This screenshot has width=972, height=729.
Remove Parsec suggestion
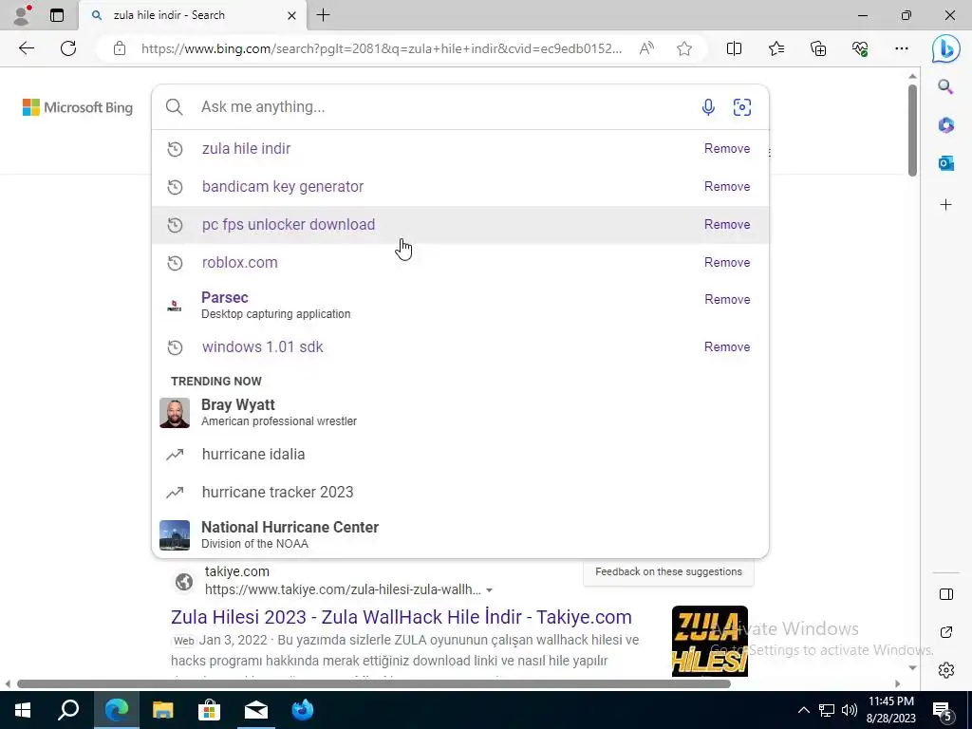pyautogui.click(x=727, y=299)
